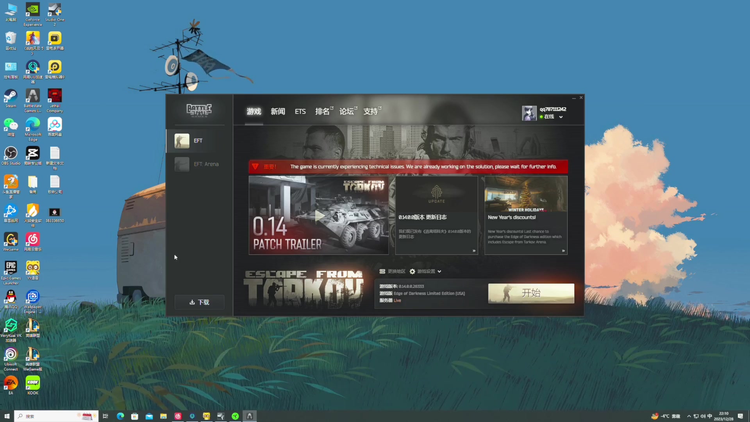
Task: Select 回收站 recycle bin icon
Action: 11,41
